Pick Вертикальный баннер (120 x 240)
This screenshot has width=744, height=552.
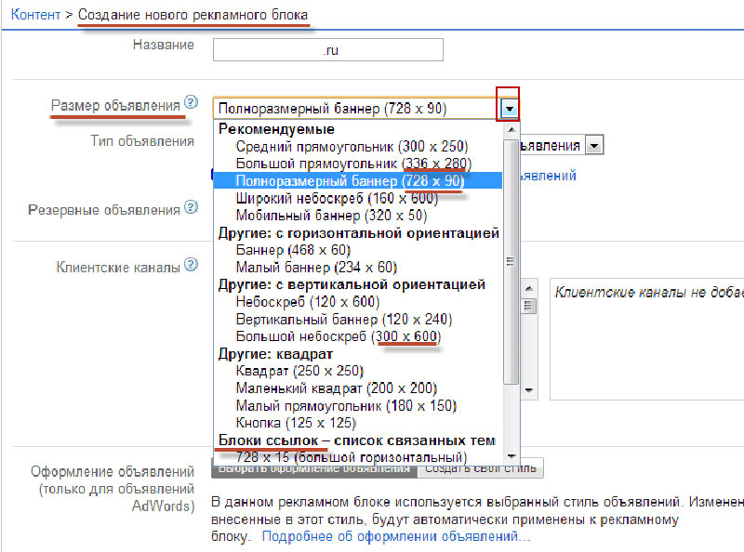(344, 319)
